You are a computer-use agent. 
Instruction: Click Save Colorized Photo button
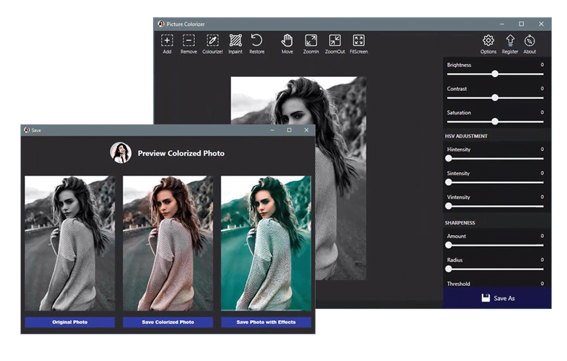point(167,322)
